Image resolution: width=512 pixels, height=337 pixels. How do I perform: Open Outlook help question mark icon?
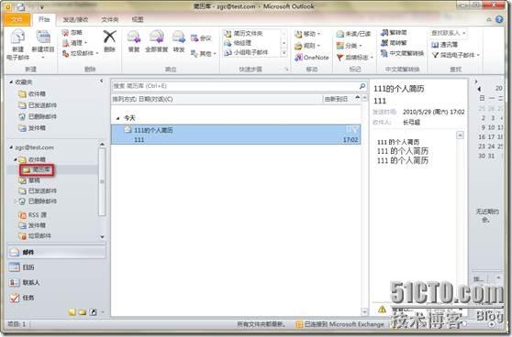tap(499, 19)
